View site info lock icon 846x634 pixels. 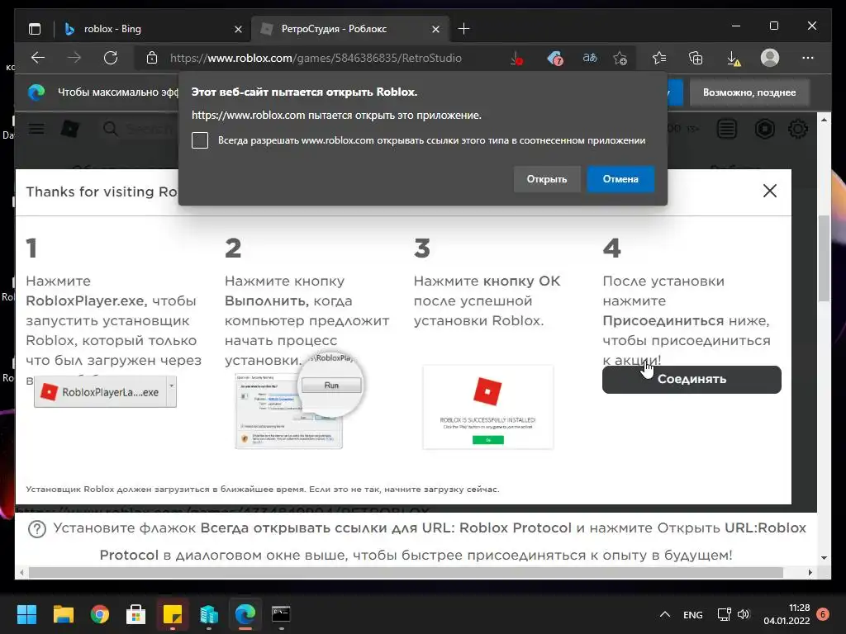pyautogui.click(x=152, y=58)
